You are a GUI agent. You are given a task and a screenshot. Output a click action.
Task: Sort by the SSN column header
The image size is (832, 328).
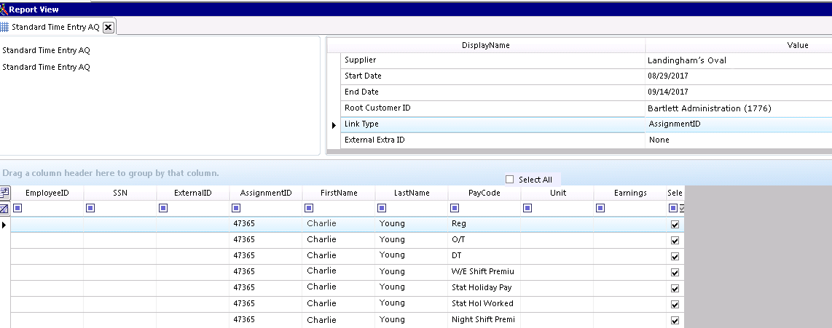tap(120, 193)
